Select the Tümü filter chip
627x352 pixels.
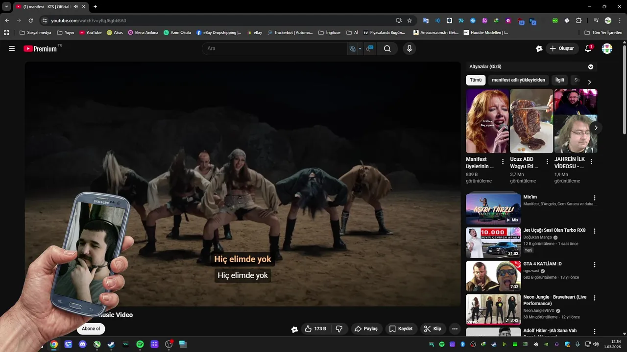pos(476,80)
